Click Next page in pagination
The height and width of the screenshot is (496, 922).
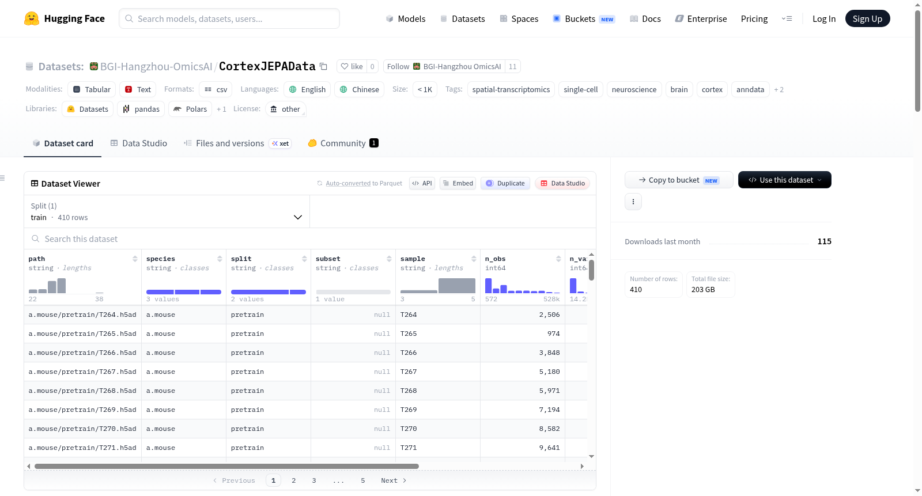394,480
